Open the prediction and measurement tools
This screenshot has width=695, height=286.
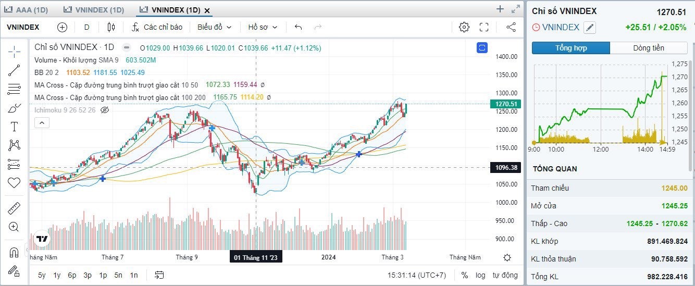tap(14, 164)
